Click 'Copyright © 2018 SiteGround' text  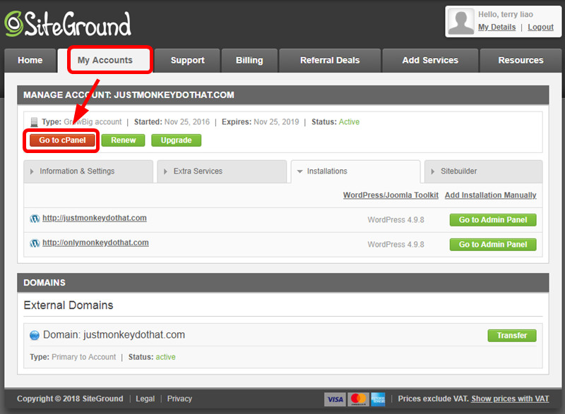click(70, 399)
